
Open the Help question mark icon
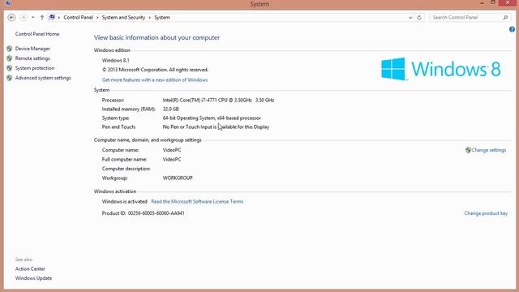point(512,29)
